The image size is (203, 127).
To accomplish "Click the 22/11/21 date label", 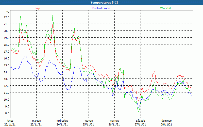I will click(10, 124).
